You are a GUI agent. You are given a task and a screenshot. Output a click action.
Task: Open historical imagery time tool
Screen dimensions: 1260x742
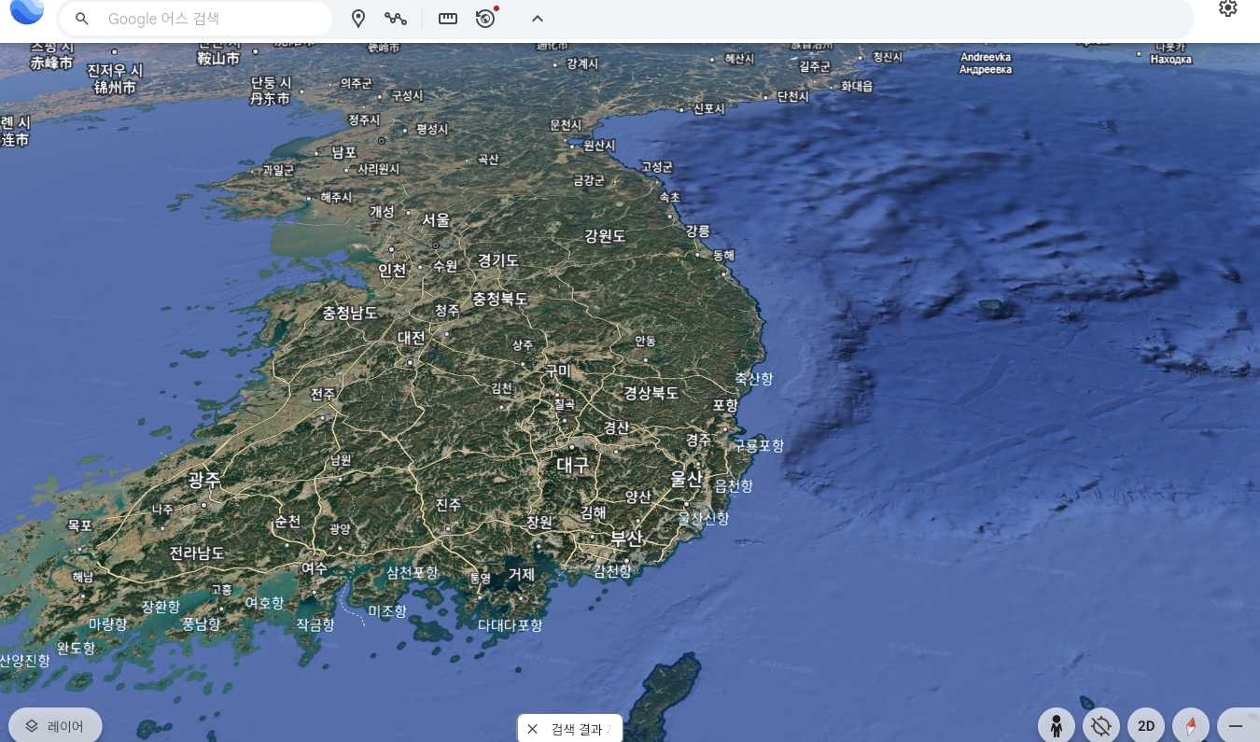coord(486,18)
